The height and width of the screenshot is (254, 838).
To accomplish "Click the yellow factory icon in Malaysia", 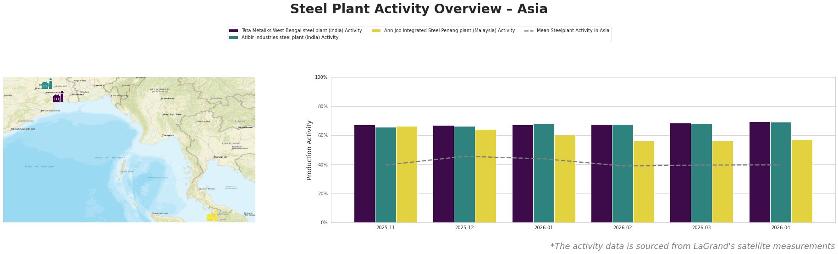I will (x=212, y=216).
